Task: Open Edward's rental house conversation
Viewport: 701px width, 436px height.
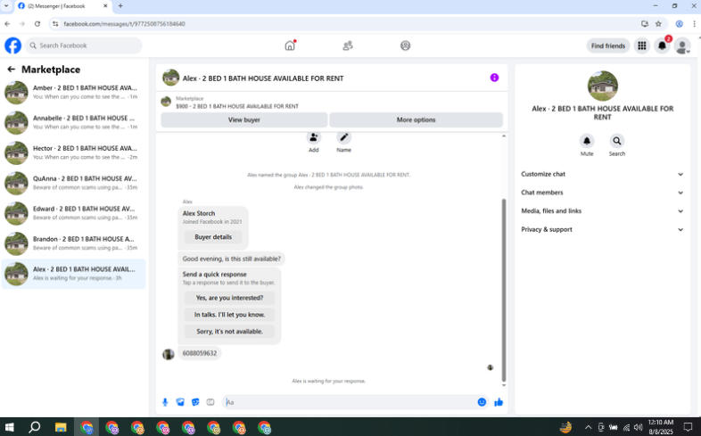Action: (74, 213)
